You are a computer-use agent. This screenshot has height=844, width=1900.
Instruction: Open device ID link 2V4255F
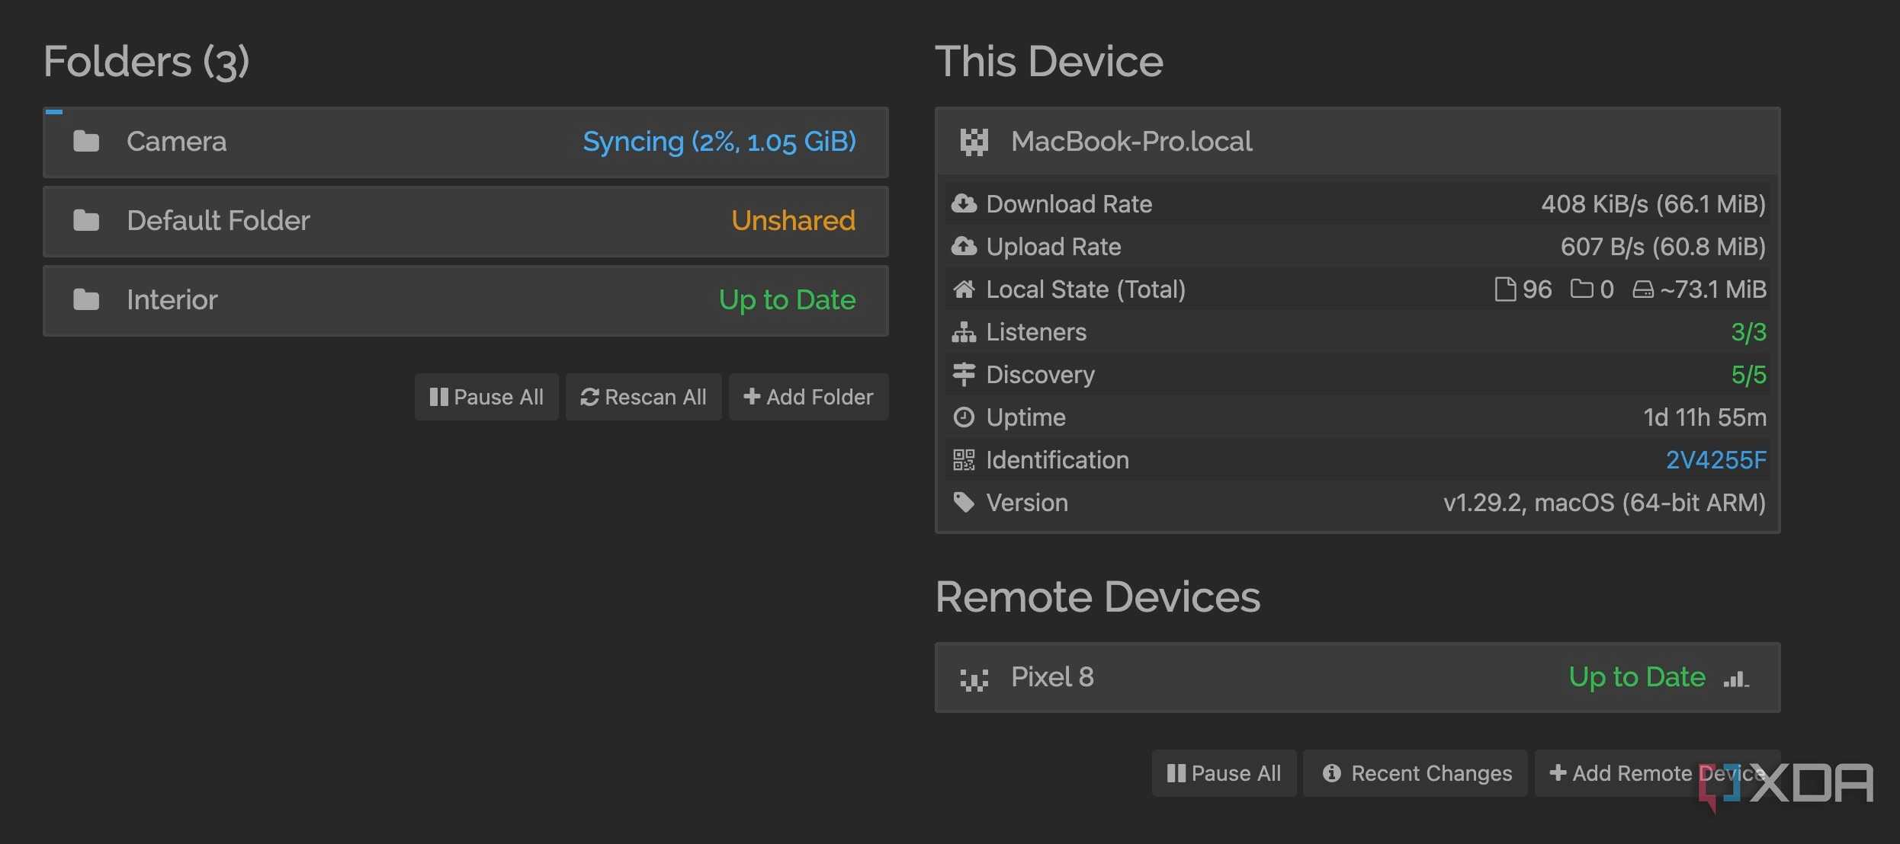(x=1715, y=460)
